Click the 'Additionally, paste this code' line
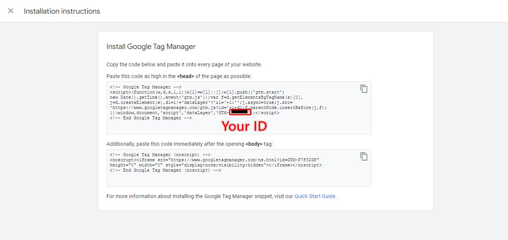Screen dimensions: 508x240 click(190, 144)
